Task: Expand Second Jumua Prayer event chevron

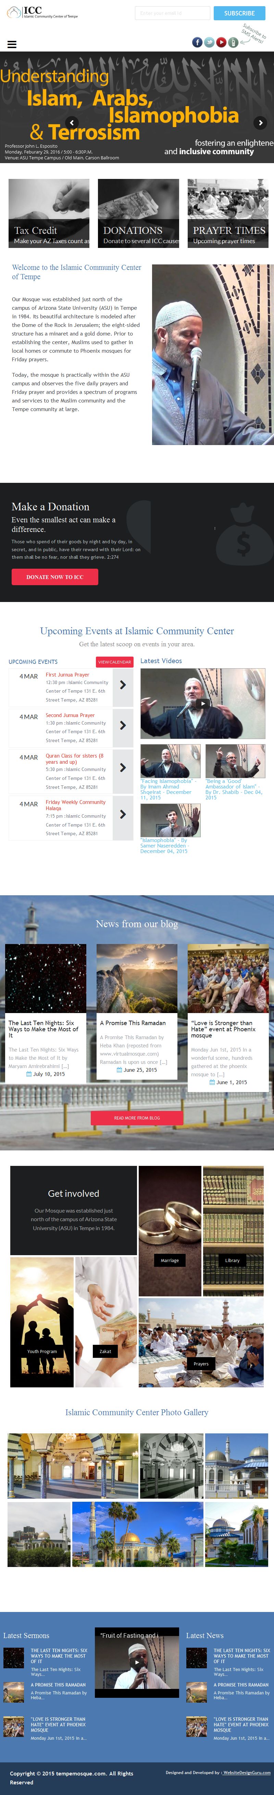Action: [x=122, y=725]
